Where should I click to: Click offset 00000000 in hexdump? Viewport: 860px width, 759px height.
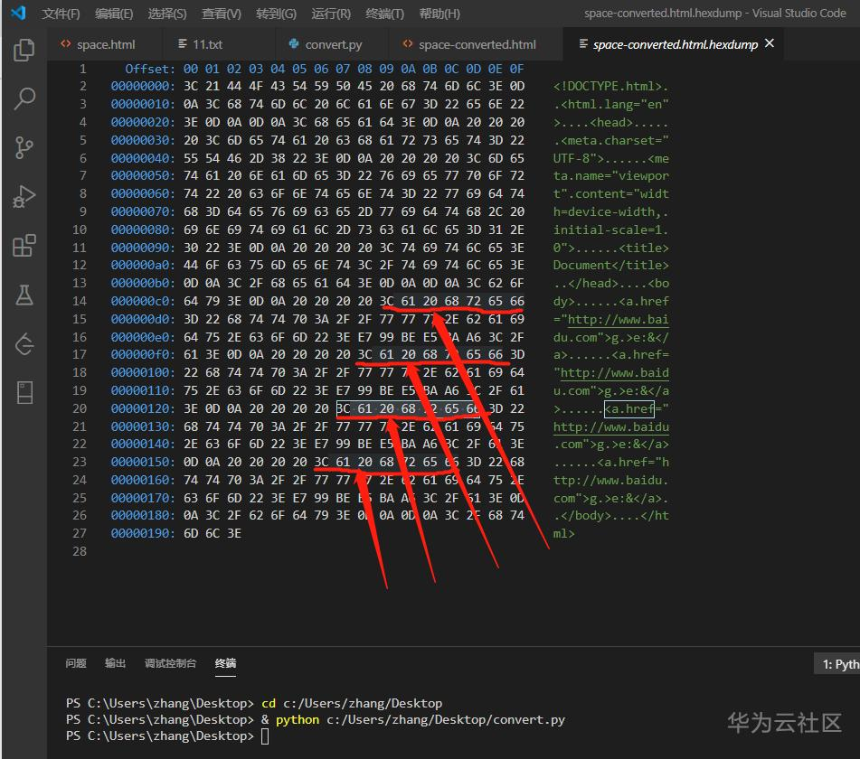pyautogui.click(x=143, y=86)
